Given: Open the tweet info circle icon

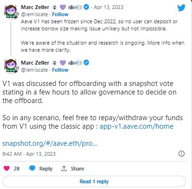Looking at the screenshot, I should tap(182, 153).
